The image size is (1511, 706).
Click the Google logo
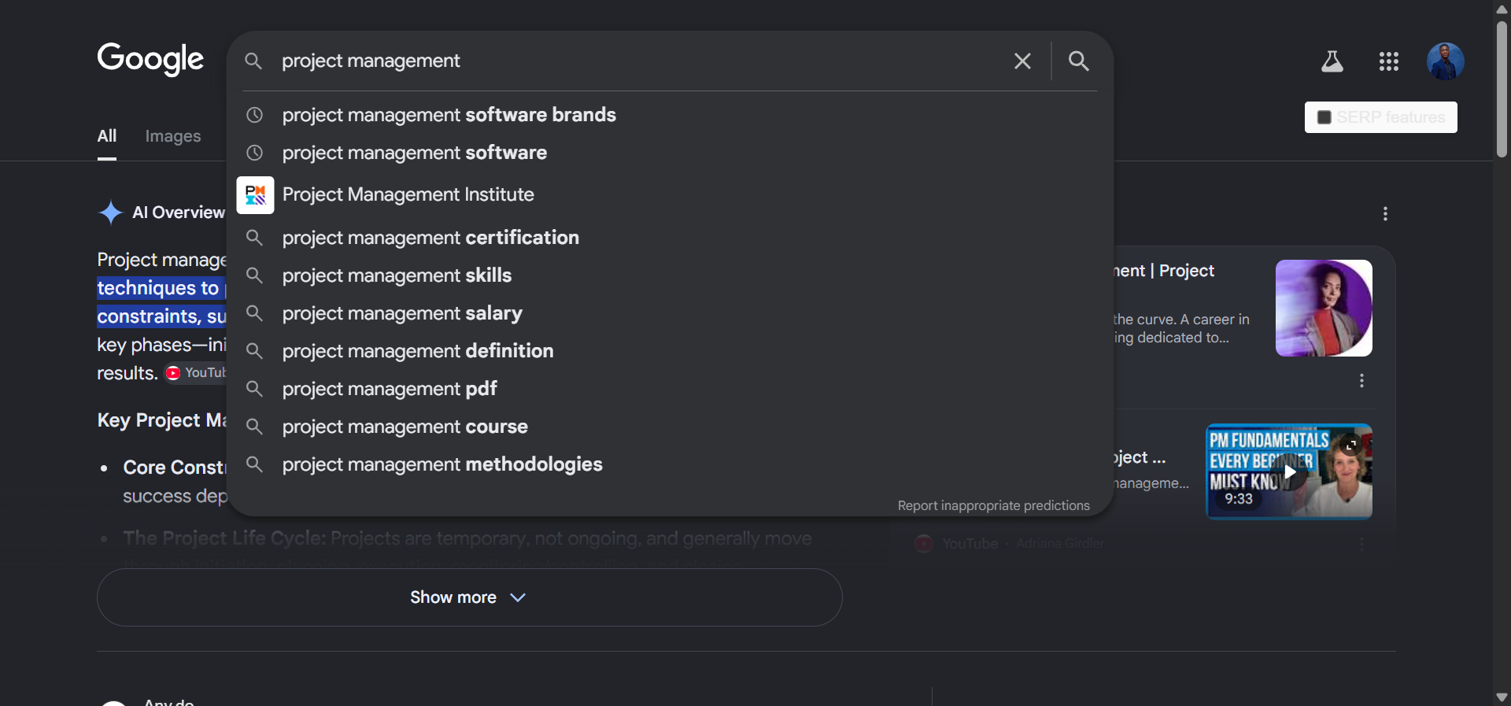(x=150, y=59)
